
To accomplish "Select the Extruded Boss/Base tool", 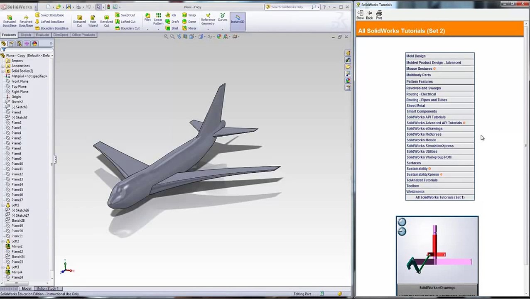I will pyautogui.click(x=9, y=21).
